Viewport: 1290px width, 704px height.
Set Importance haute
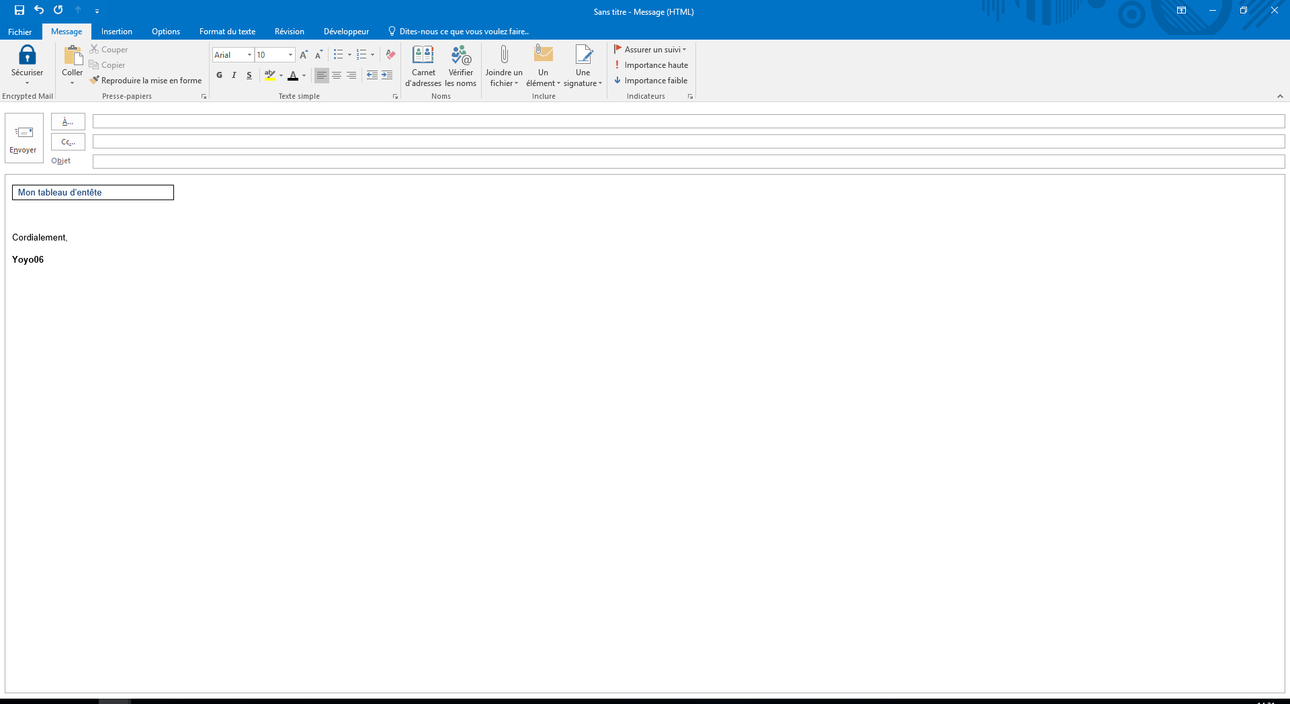[651, 65]
